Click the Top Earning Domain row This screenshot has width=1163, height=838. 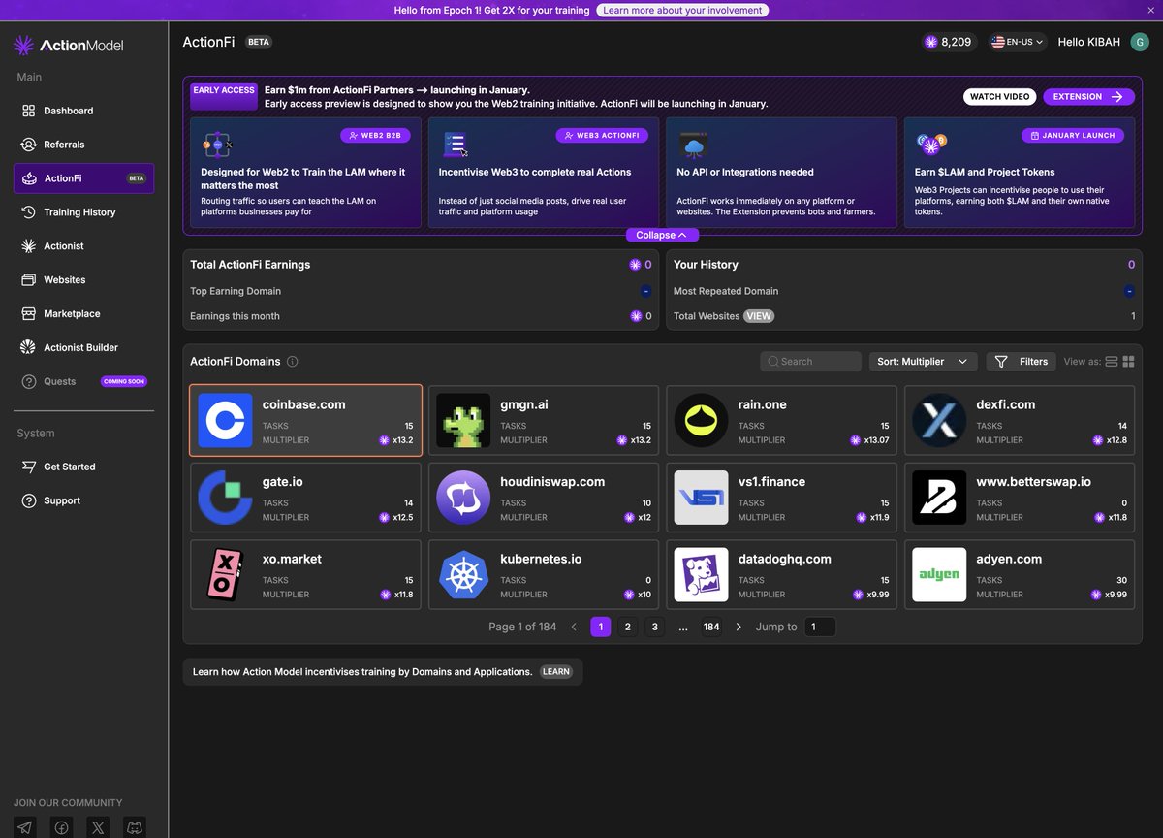coord(421,291)
